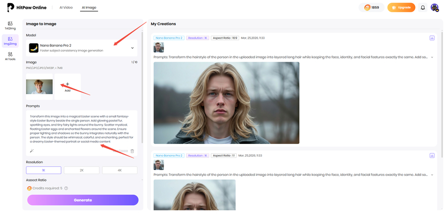Click the notification bell icon
Viewport: 447px width, 214px height.
click(422, 7)
